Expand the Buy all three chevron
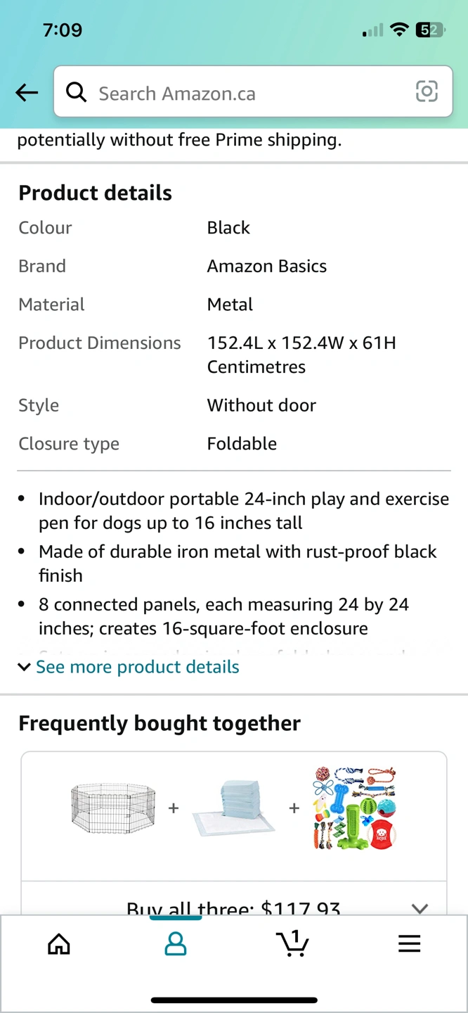Image resolution: width=468 pixels, height=1013 pixels. point(420,908)
